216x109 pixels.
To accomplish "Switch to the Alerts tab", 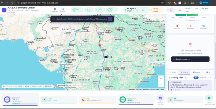I will (x=184, y=72).
